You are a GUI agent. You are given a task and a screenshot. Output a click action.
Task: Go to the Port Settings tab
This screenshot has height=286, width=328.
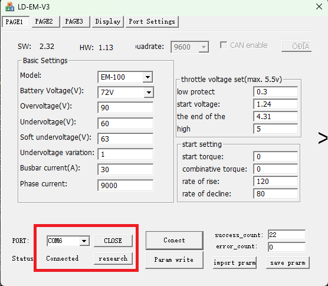point(152,22)
